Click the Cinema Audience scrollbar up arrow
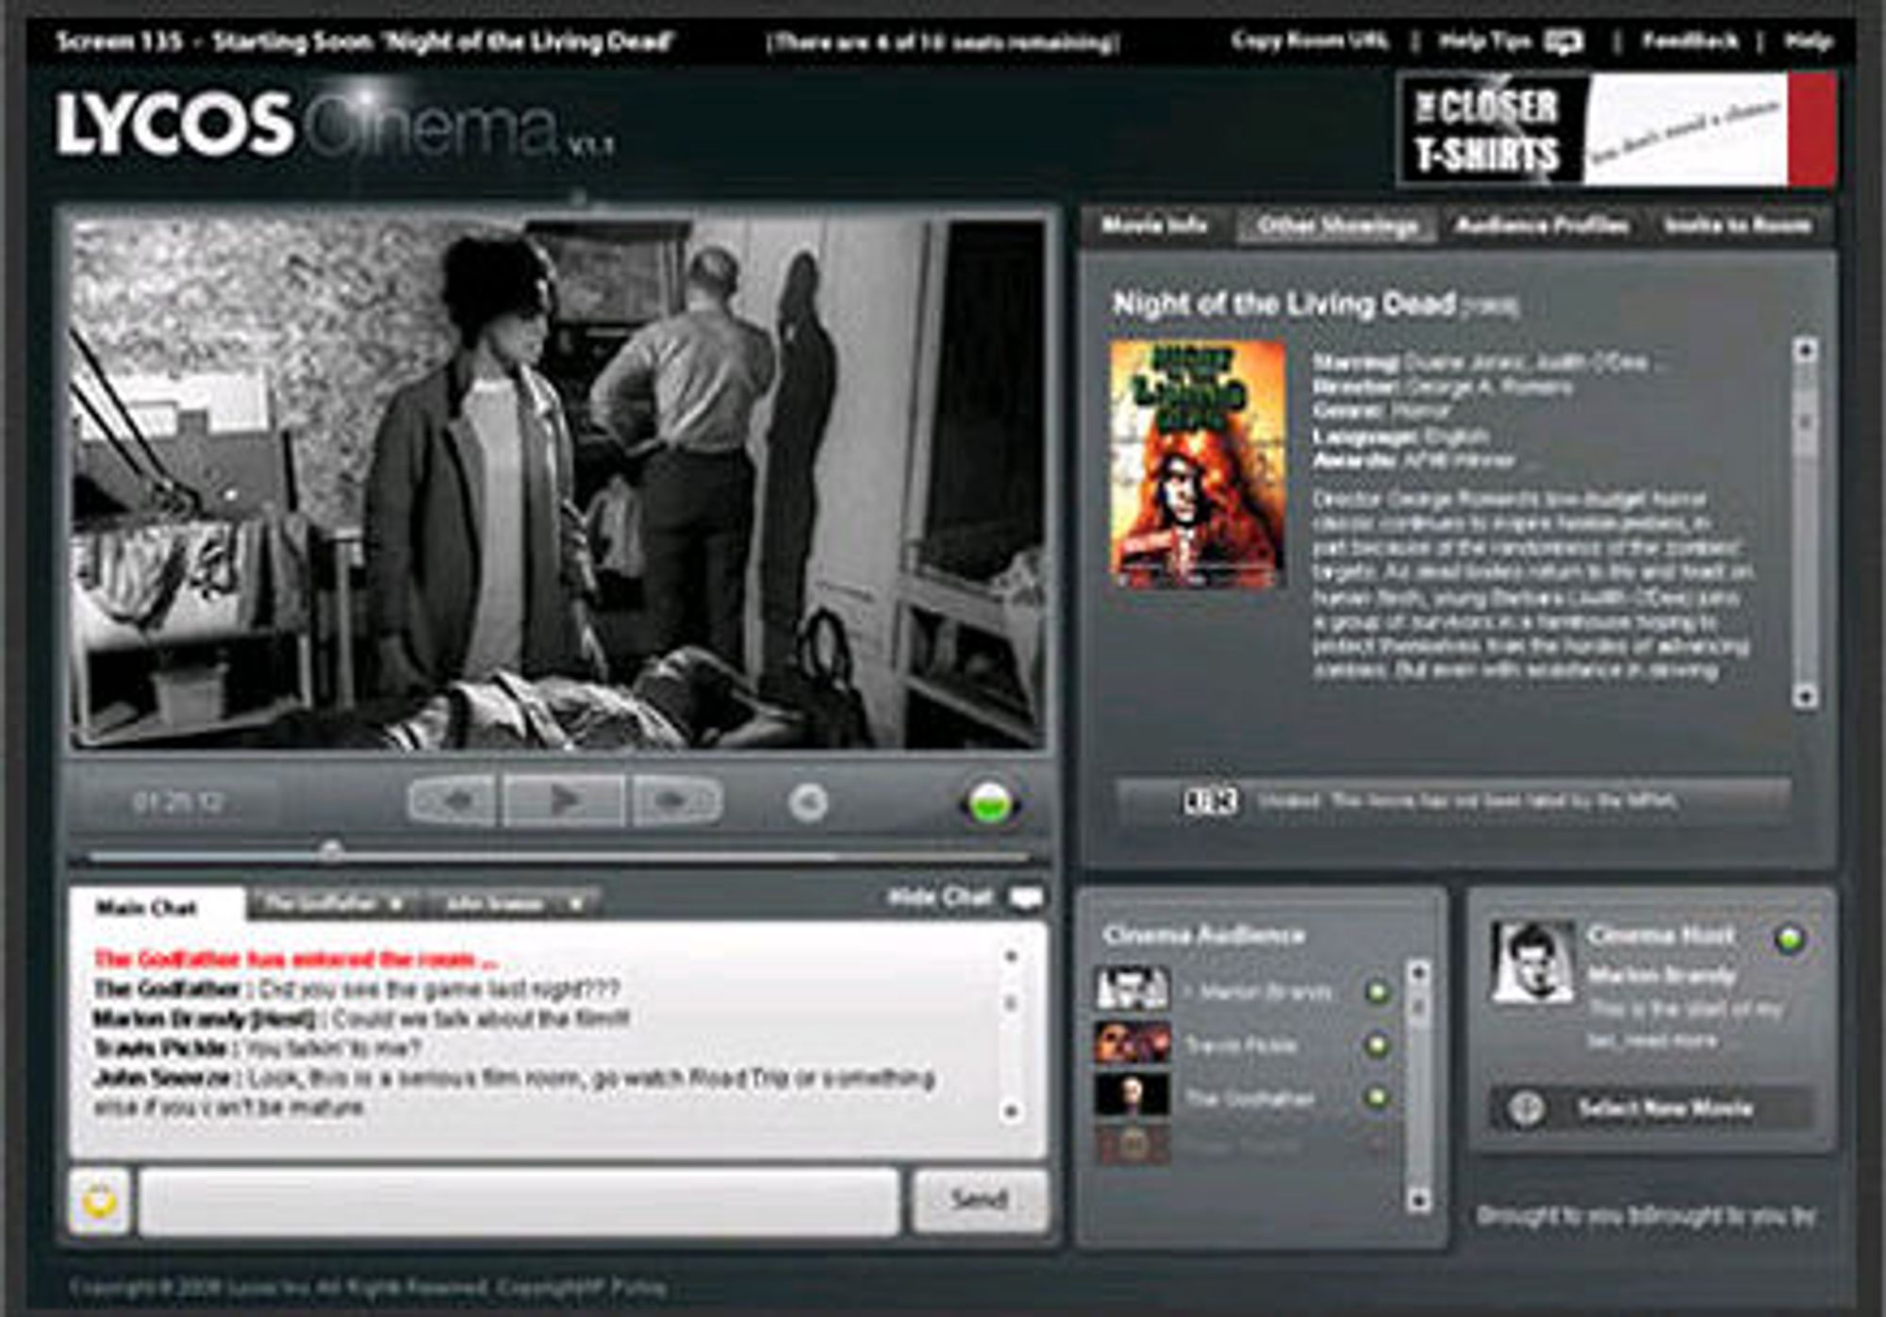The image size is (1886, 1317). point(1418,972)
